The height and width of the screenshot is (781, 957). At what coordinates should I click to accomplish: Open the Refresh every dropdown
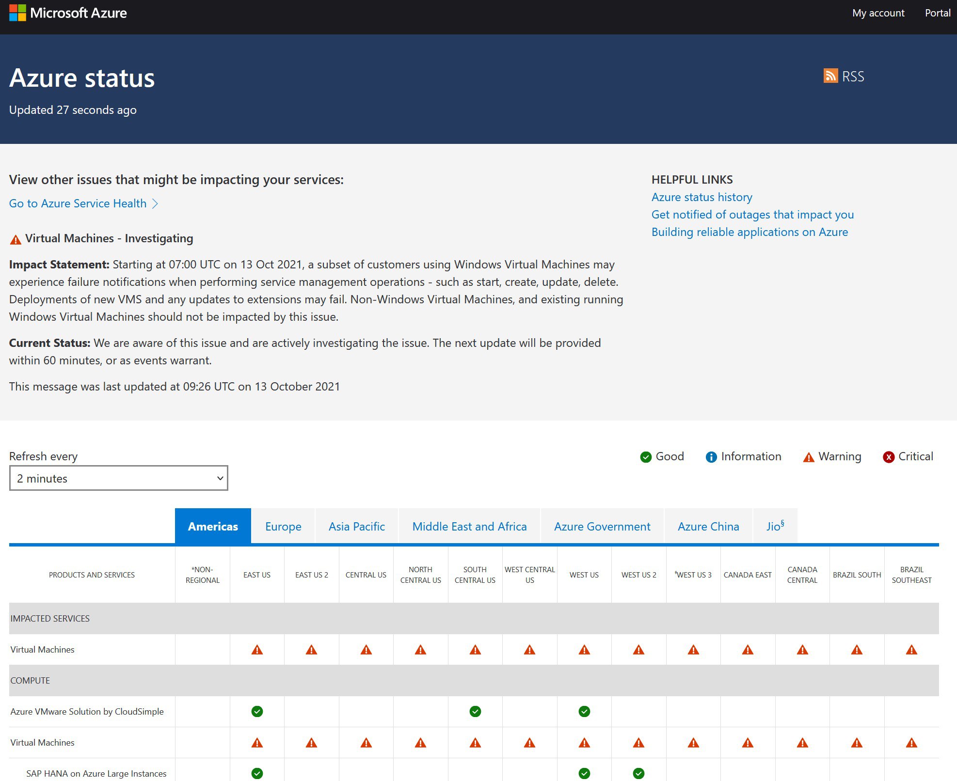click(118, 478)
